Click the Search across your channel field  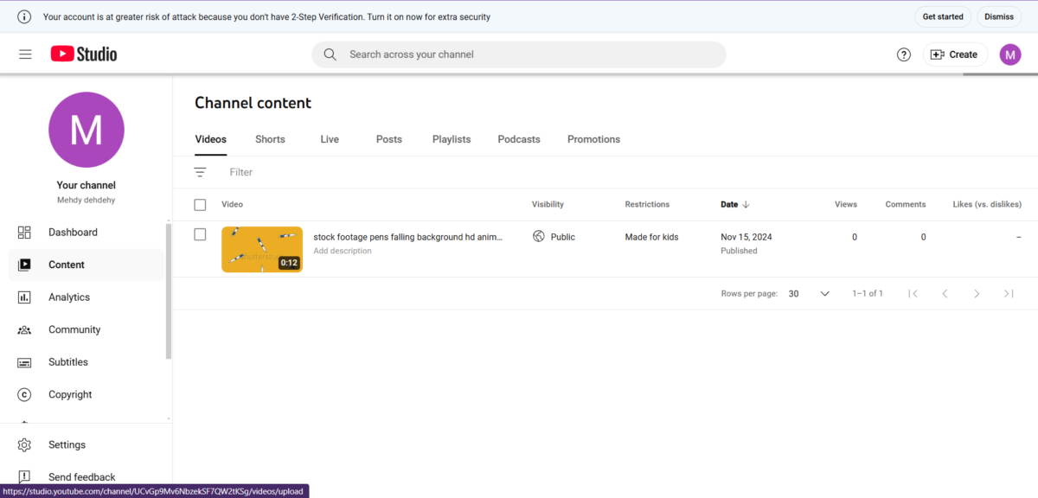pyautogui.click(x=519, y=54)
